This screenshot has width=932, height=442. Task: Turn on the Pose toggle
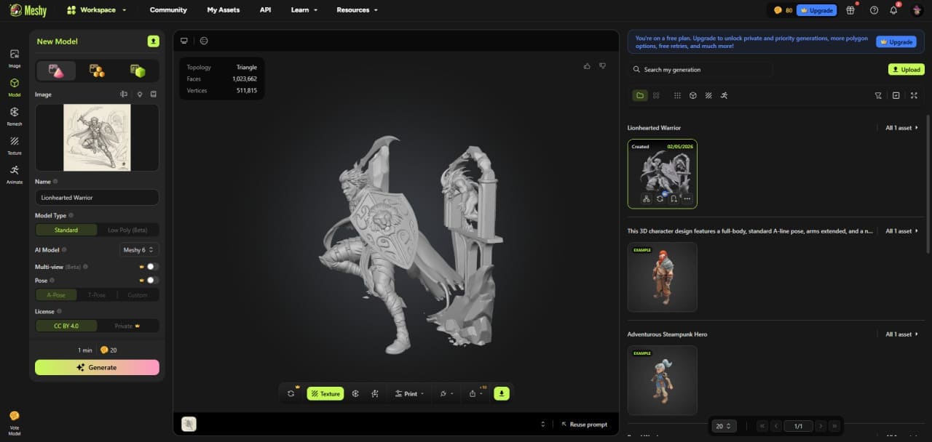[151, 280]
